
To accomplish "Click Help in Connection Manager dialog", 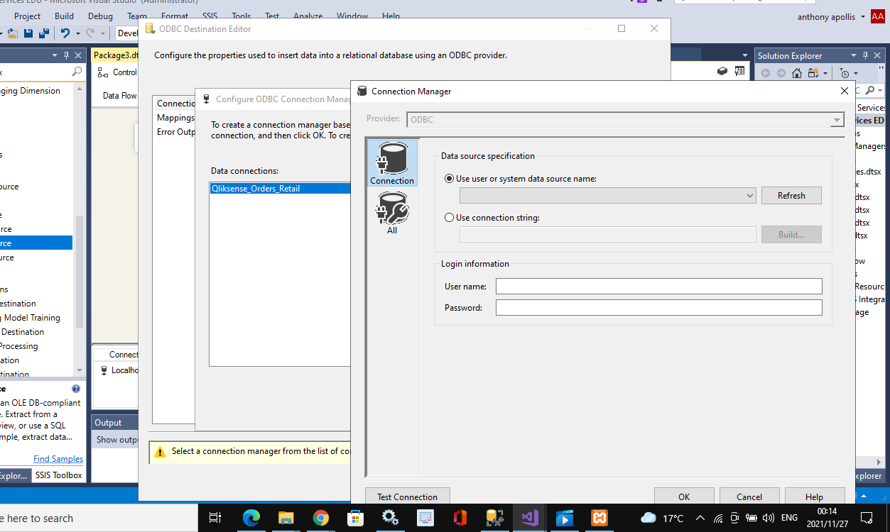I will point(814,497).
